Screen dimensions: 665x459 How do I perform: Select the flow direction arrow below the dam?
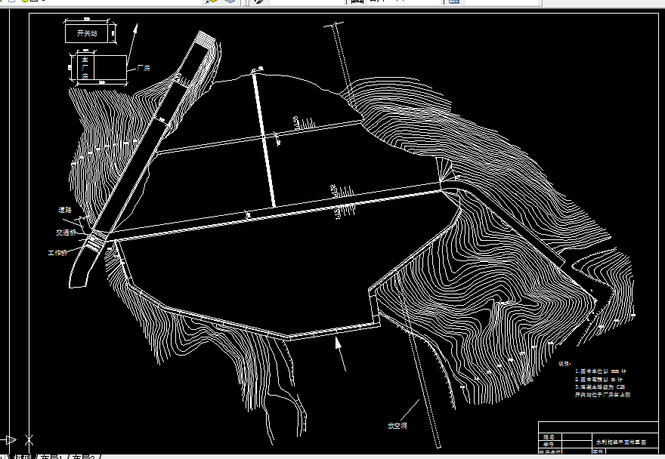click(x=340, y=354)
